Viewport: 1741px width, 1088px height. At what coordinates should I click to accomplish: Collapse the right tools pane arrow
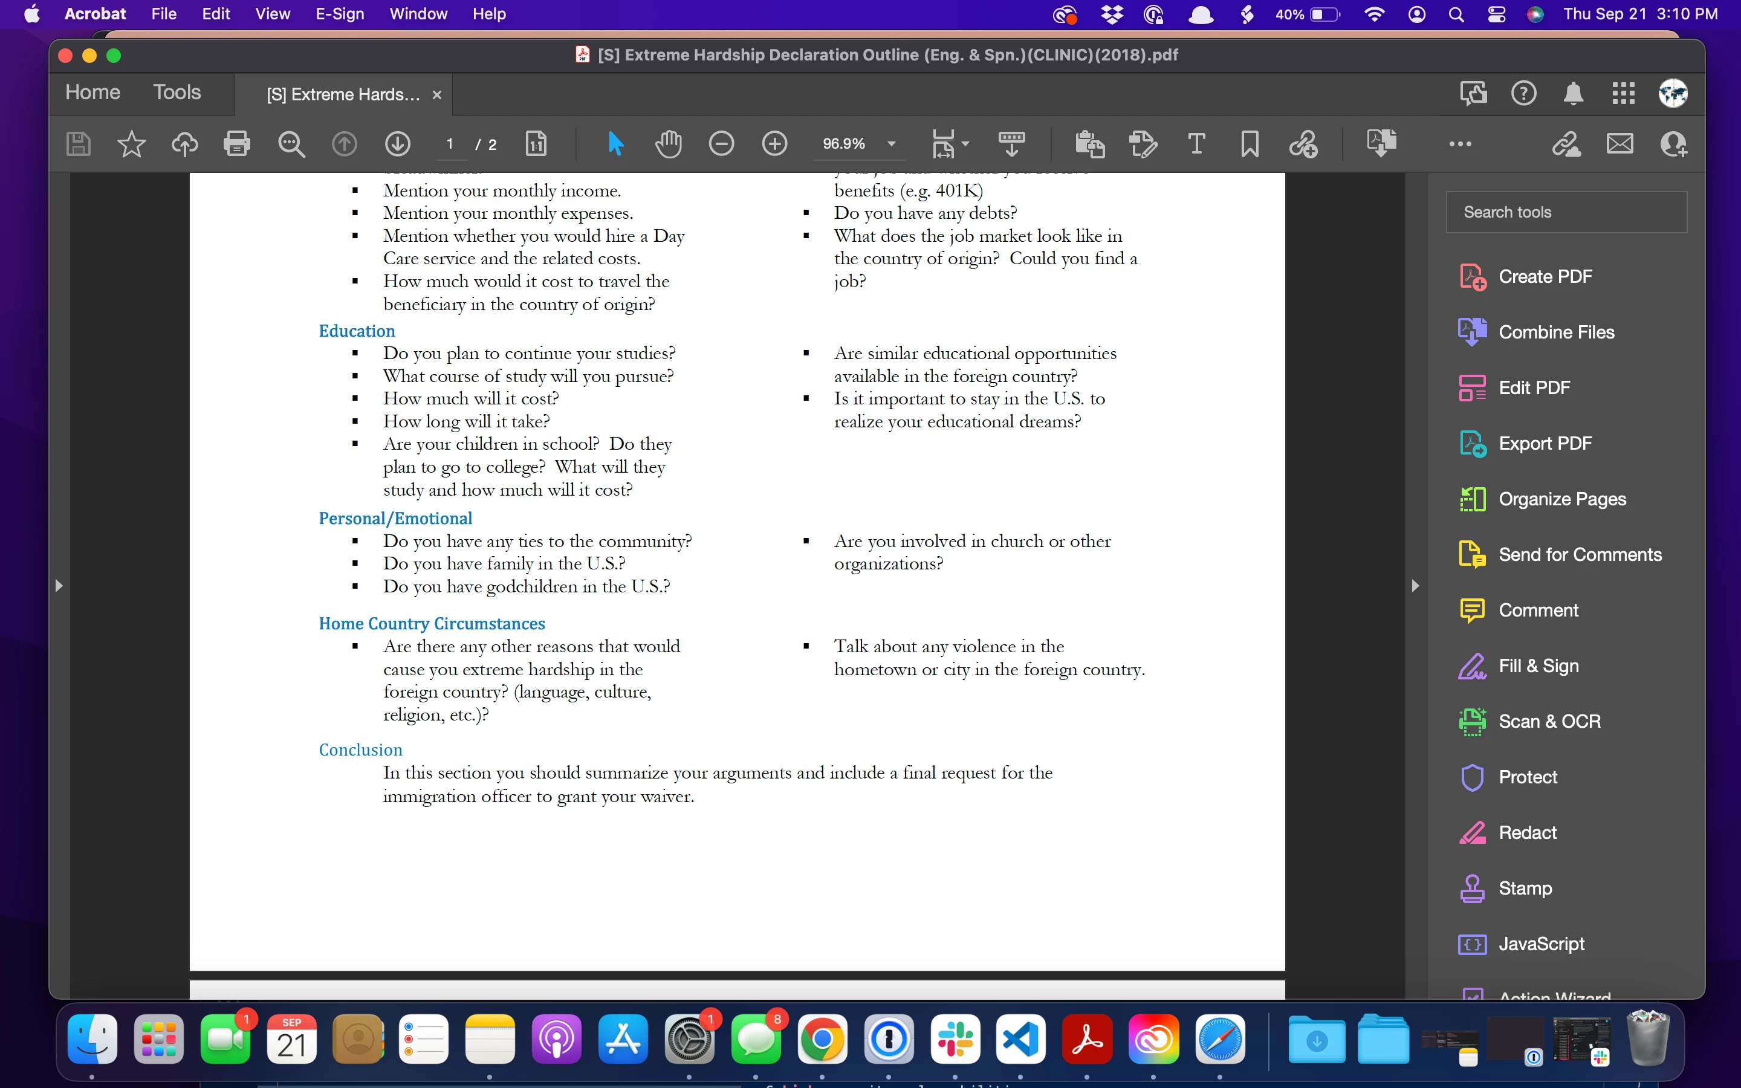point(1415,586)
